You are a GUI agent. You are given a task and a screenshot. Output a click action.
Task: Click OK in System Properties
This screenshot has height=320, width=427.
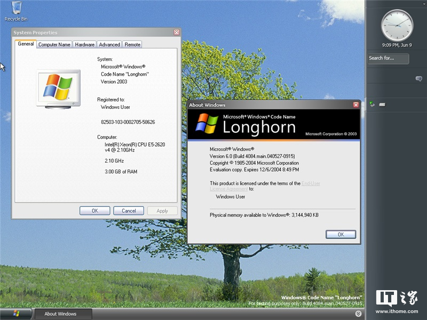coord(95,211)
